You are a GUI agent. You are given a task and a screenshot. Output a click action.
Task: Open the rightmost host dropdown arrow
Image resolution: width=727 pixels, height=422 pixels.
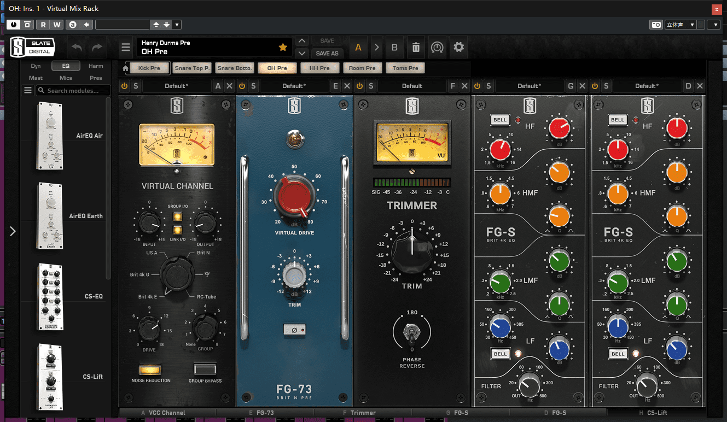point(713,25)
